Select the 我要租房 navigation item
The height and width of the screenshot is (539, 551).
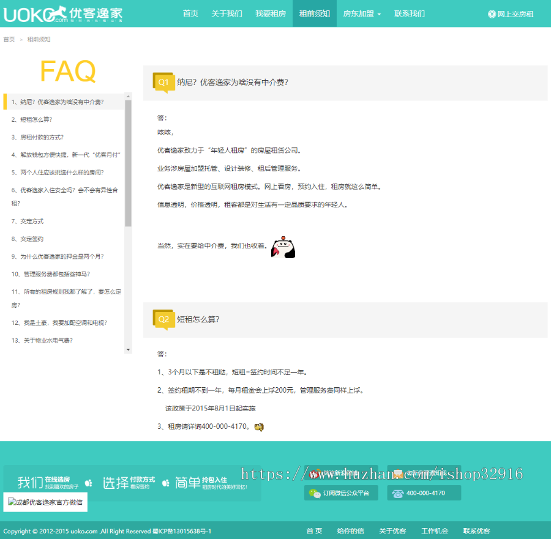coord(271,13)
